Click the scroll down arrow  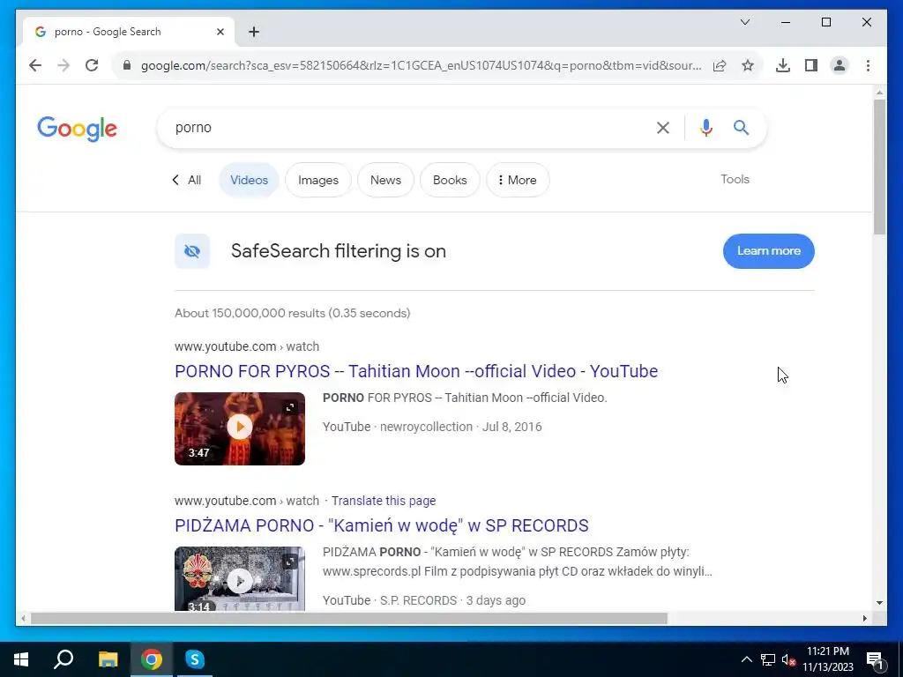[879, 603]
